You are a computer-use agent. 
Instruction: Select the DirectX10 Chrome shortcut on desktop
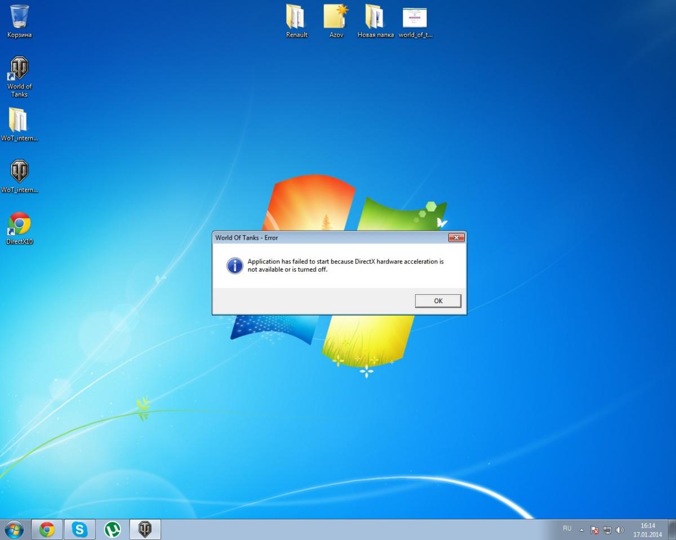click(x=20, y=224)
